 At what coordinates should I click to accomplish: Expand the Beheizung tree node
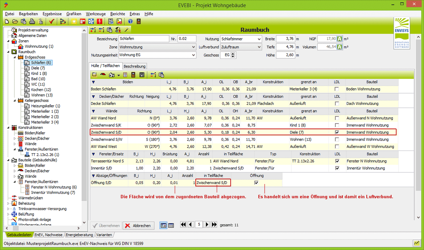click(x=8, y=203)
